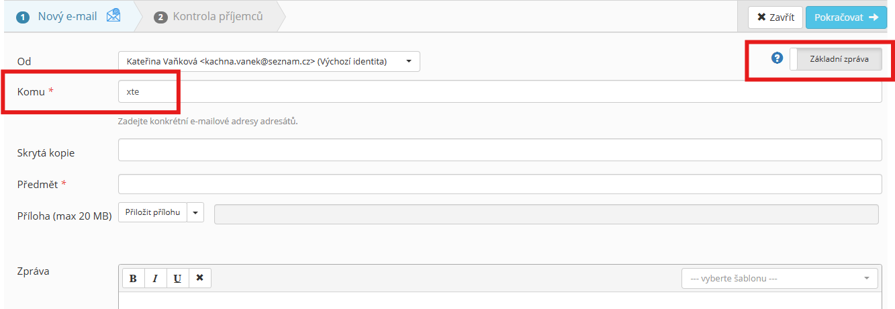Expand the Přiložit přílohu arrow menu
The width and height of the screenshot is (895, 309).
(195, 212)
